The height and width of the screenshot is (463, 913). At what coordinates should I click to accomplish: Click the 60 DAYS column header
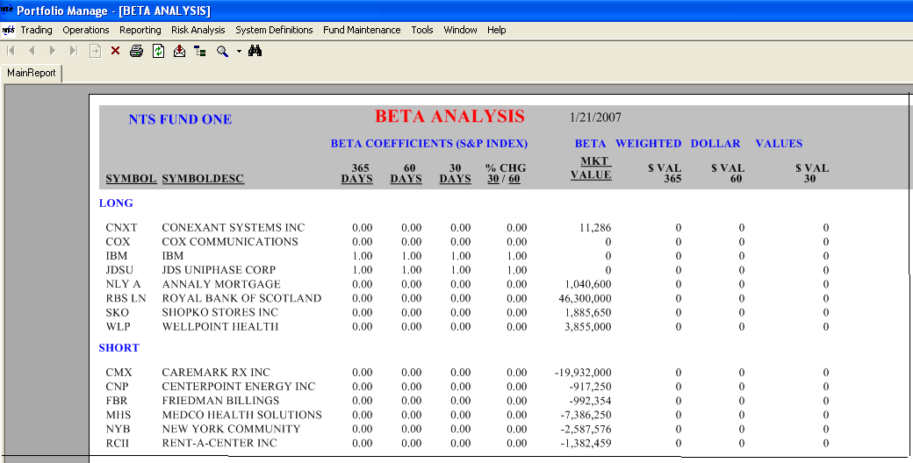406,174
